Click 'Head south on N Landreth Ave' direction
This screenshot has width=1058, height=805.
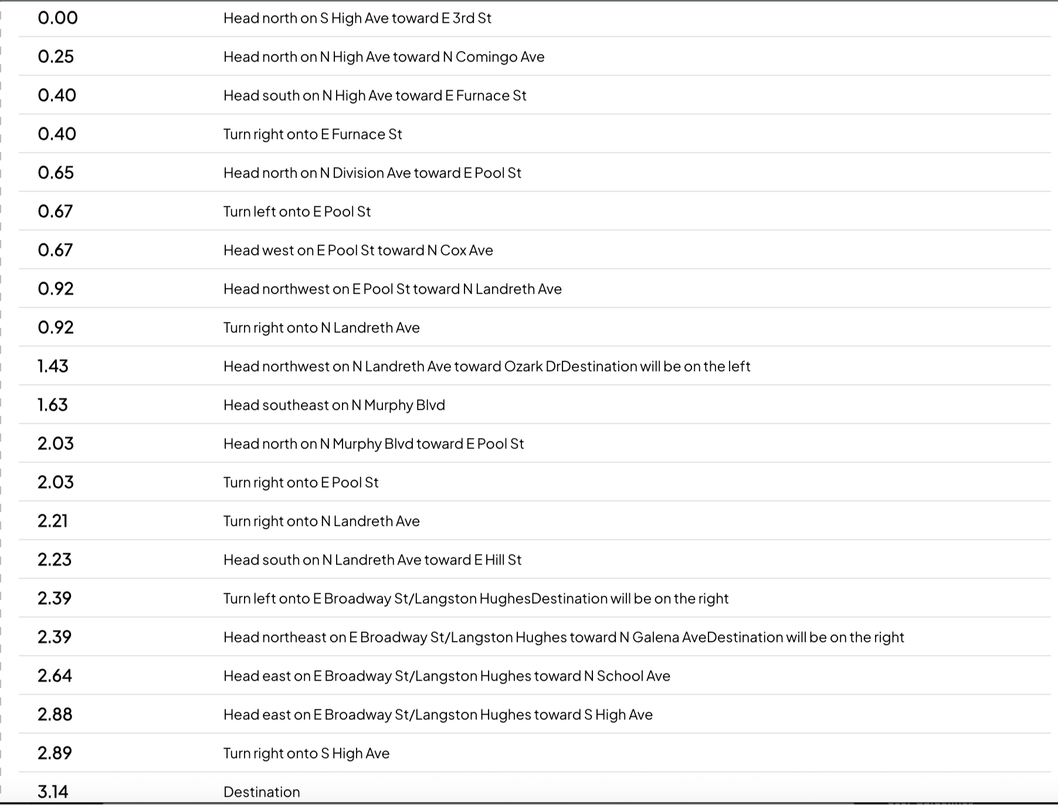coord(534,559)
